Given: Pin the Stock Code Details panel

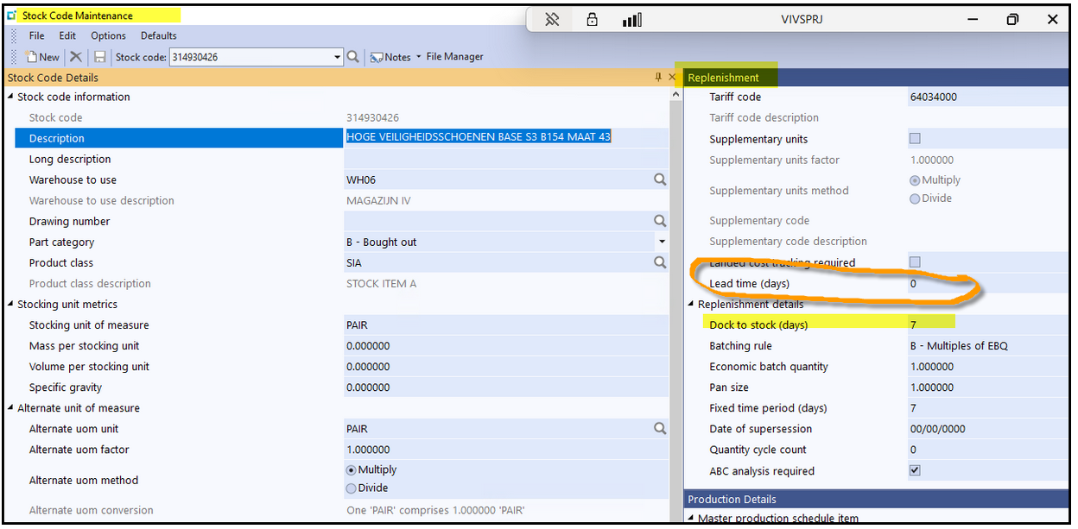Looking at the screenshot, I should click(x=658, y=78).
